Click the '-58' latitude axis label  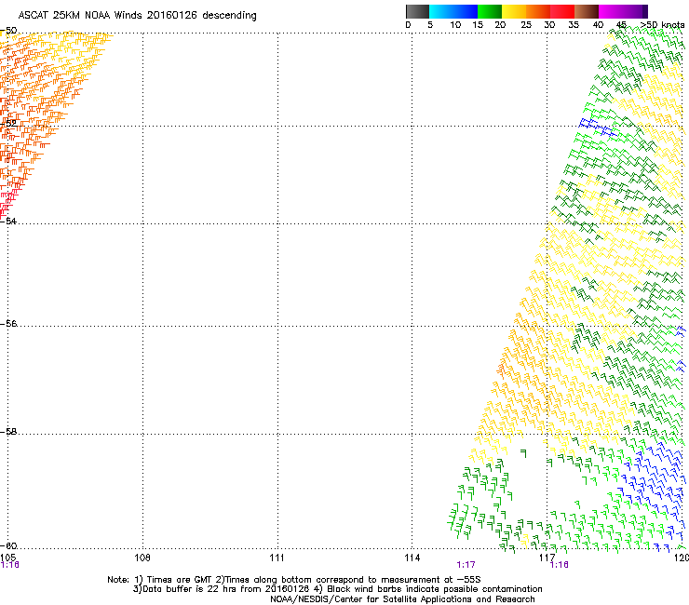point(8,432)
